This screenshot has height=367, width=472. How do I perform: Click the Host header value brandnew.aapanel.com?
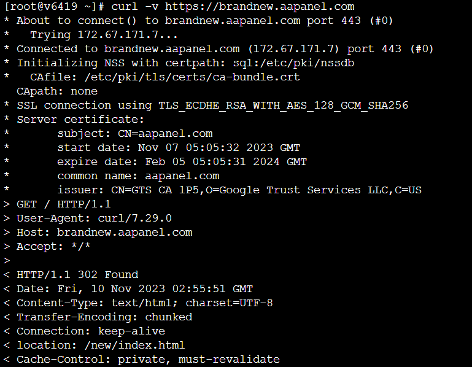point(125,232)
